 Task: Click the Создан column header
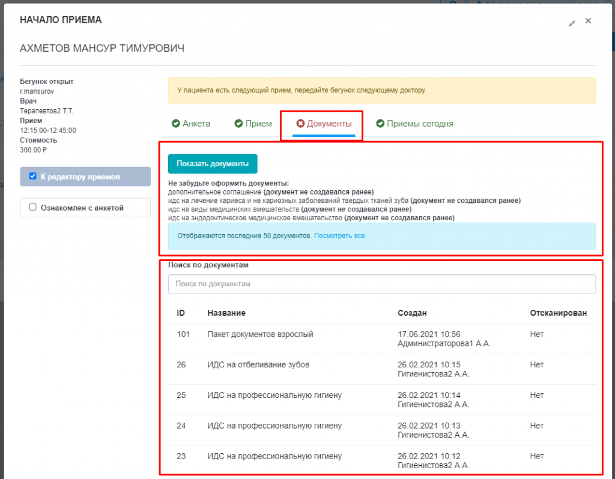coord(412,313)
